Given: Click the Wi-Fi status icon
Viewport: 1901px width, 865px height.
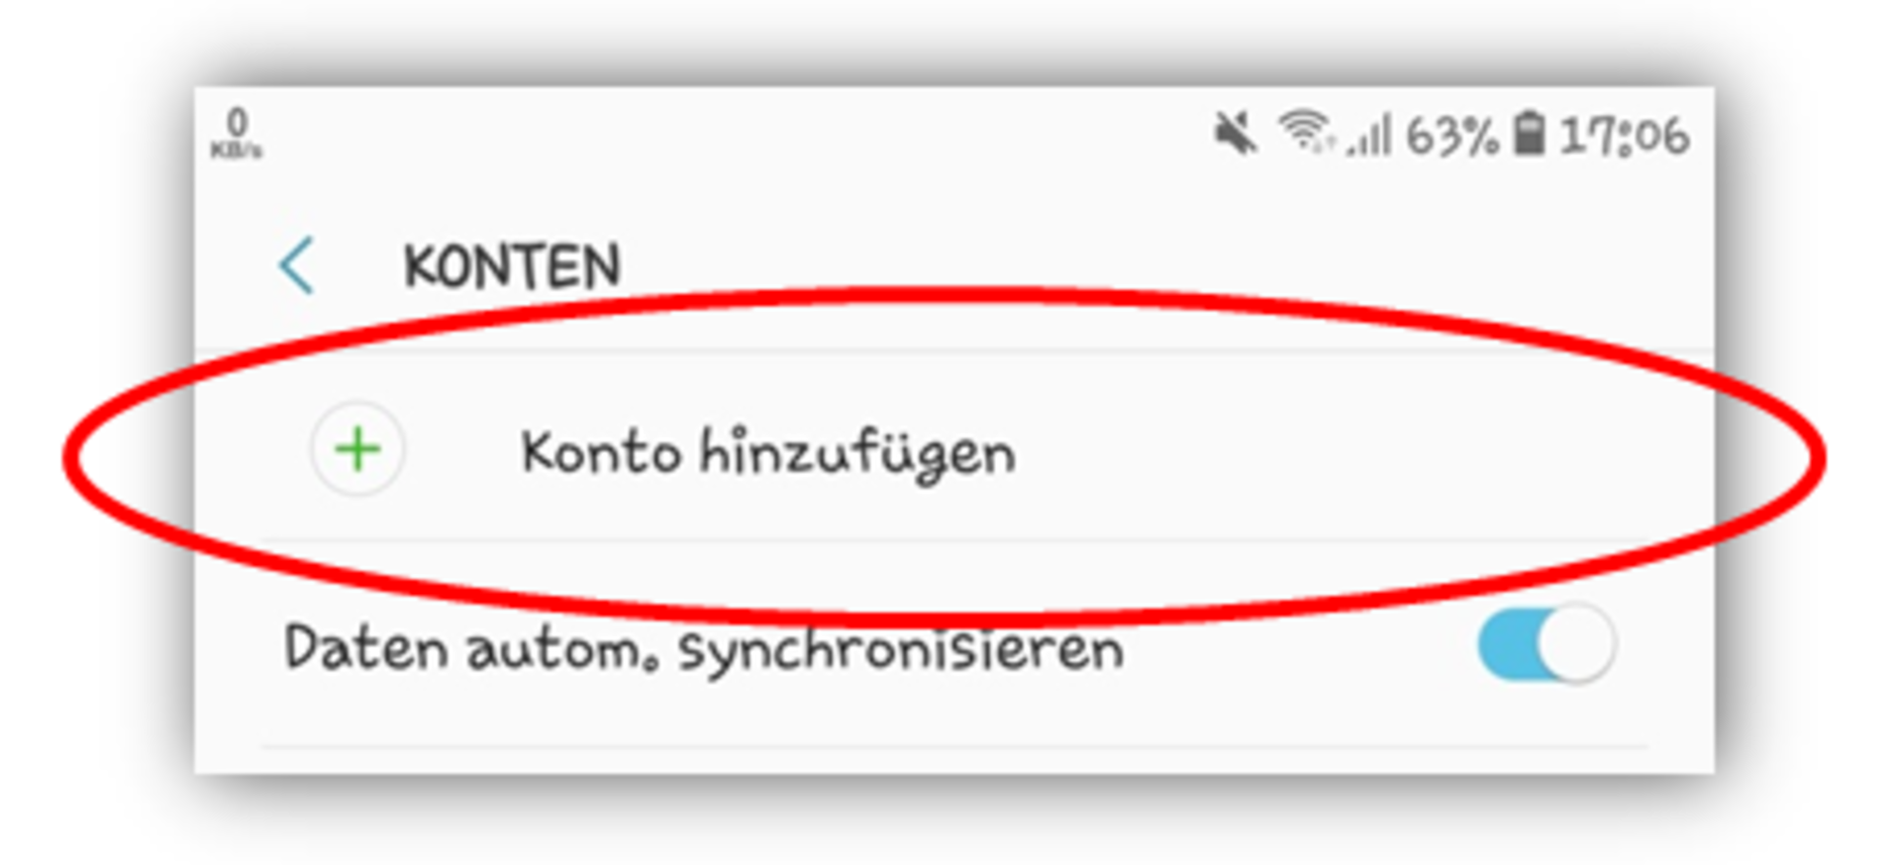Looking at the screenshot, I should (1305, 133).
